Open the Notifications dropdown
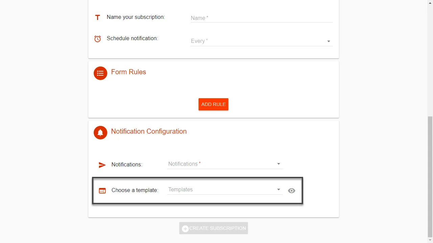433x243 pixels. (x=225, y=164)
